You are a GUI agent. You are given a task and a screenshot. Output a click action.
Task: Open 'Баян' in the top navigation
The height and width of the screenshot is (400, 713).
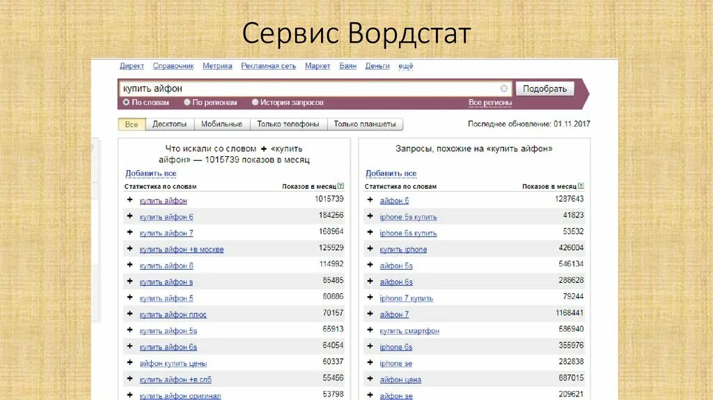coord(348,66)
